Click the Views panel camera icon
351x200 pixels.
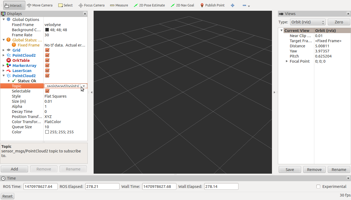tap(281, 14)
